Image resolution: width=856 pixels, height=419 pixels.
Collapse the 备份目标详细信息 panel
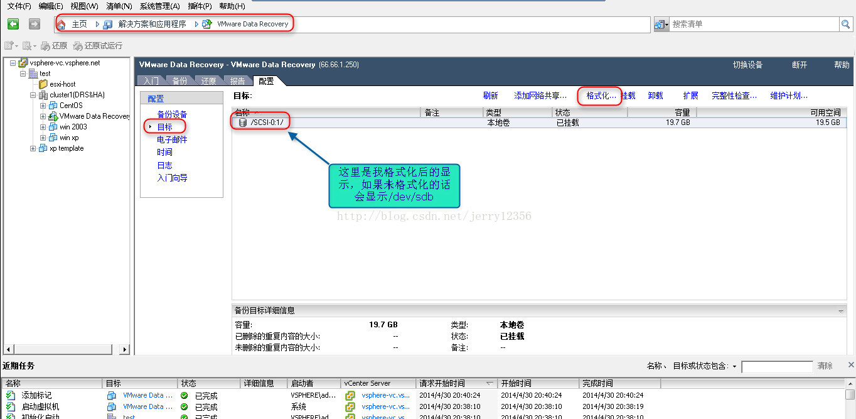pos(841,311)
